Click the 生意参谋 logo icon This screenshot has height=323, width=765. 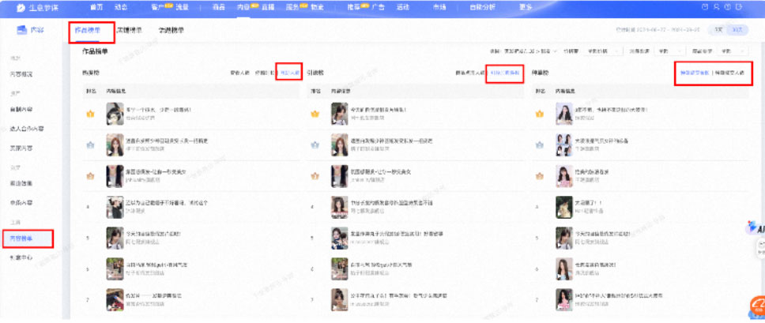point(20,7)
